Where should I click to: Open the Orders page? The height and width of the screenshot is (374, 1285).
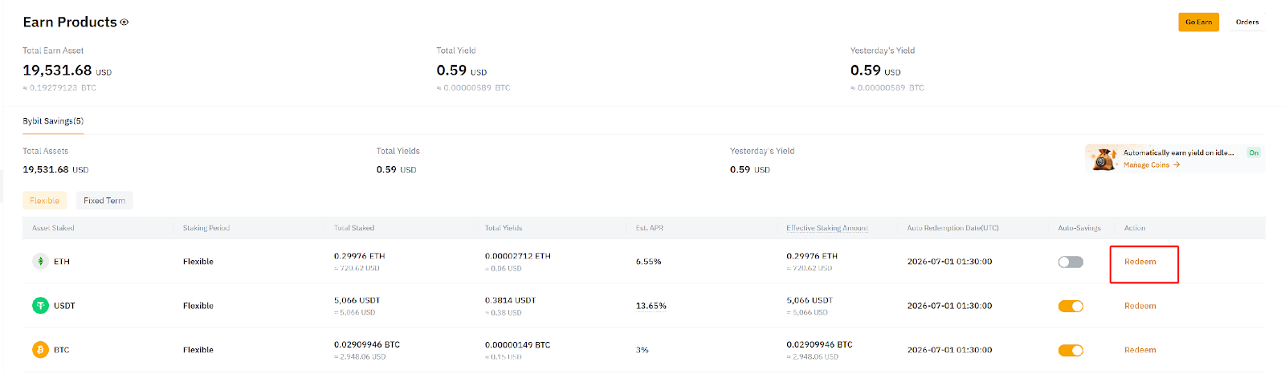[x=1247, y=22]
